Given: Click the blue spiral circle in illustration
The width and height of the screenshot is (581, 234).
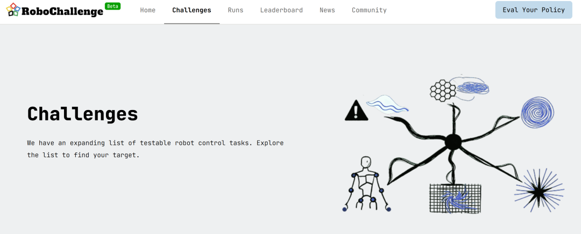Looking at the screenshot, I should [537, 112].
